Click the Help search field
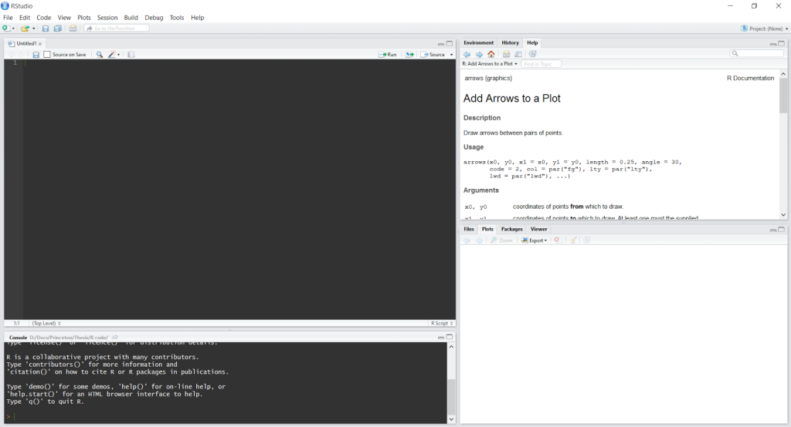This screenshot has width=791, height=427. point(757,53)
